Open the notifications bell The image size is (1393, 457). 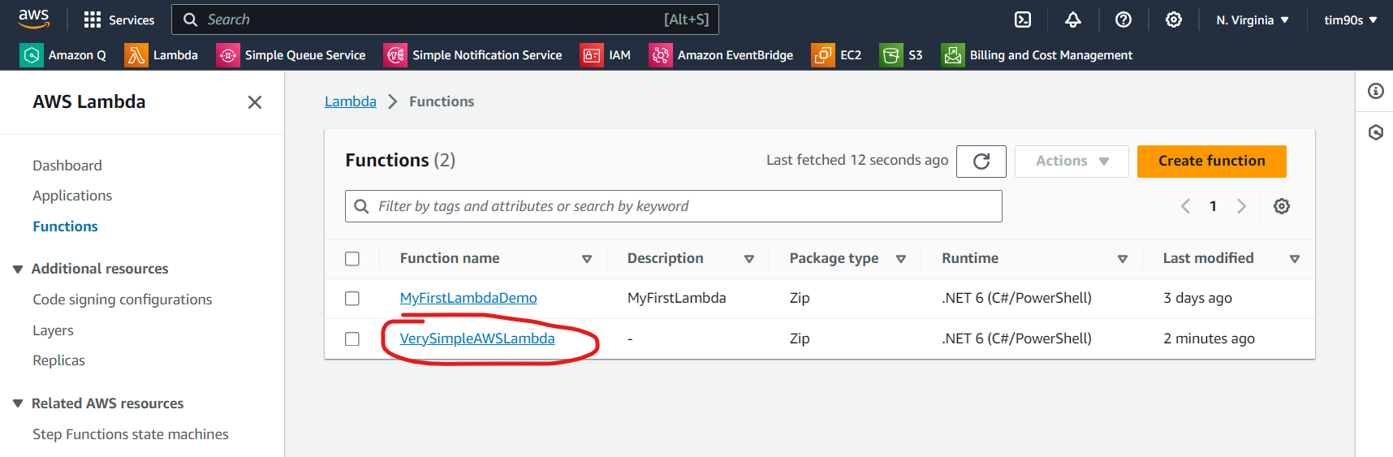1073,19
